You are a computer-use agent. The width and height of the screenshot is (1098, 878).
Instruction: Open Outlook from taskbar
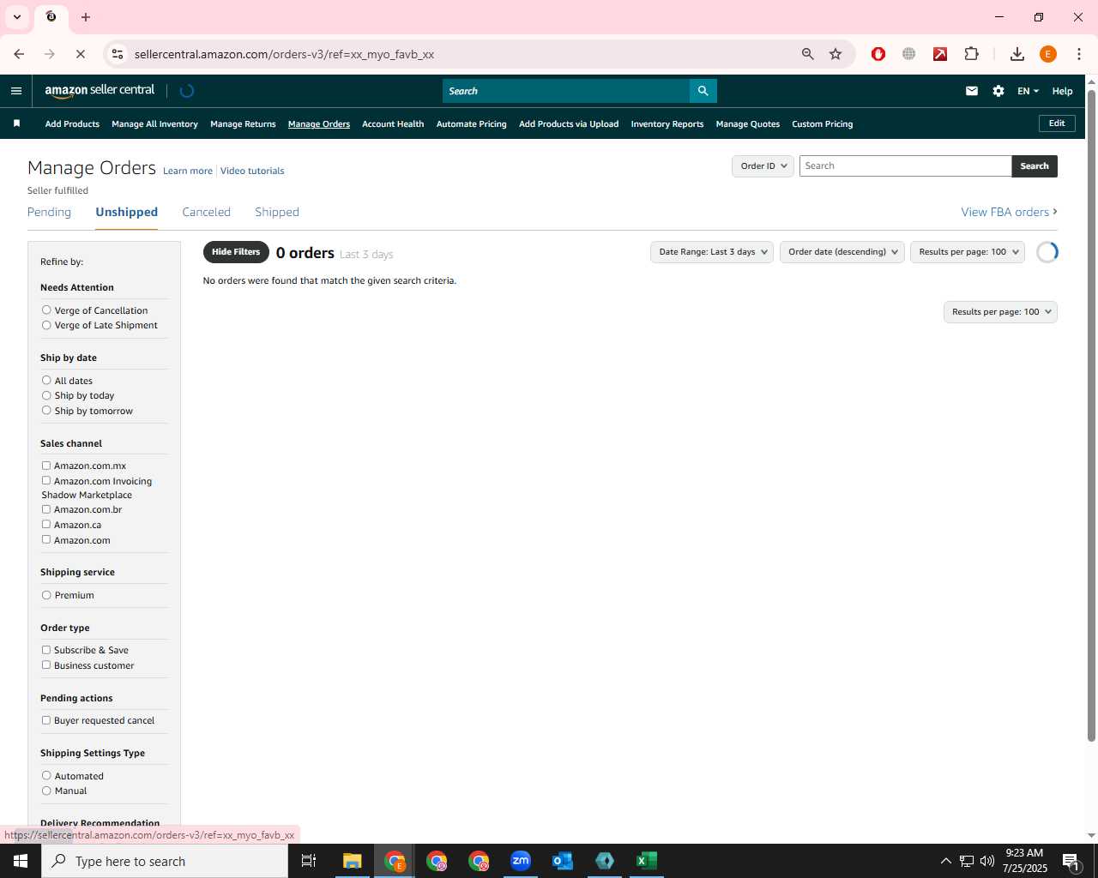pyautogui.click(x=563, y=861)
